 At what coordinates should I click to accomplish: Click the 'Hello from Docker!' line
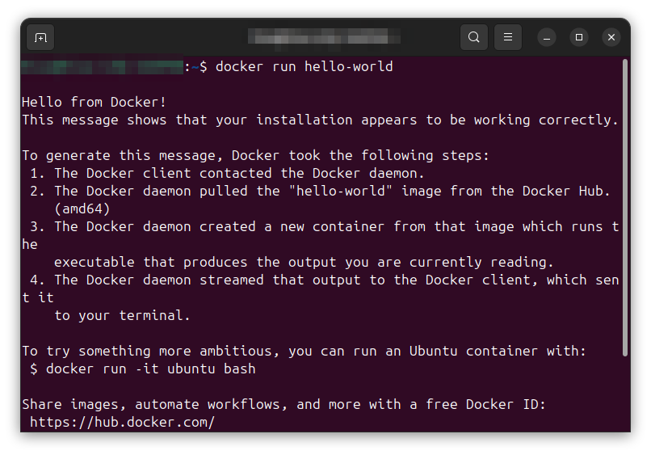pyautogui.click(x=94, y=102)
